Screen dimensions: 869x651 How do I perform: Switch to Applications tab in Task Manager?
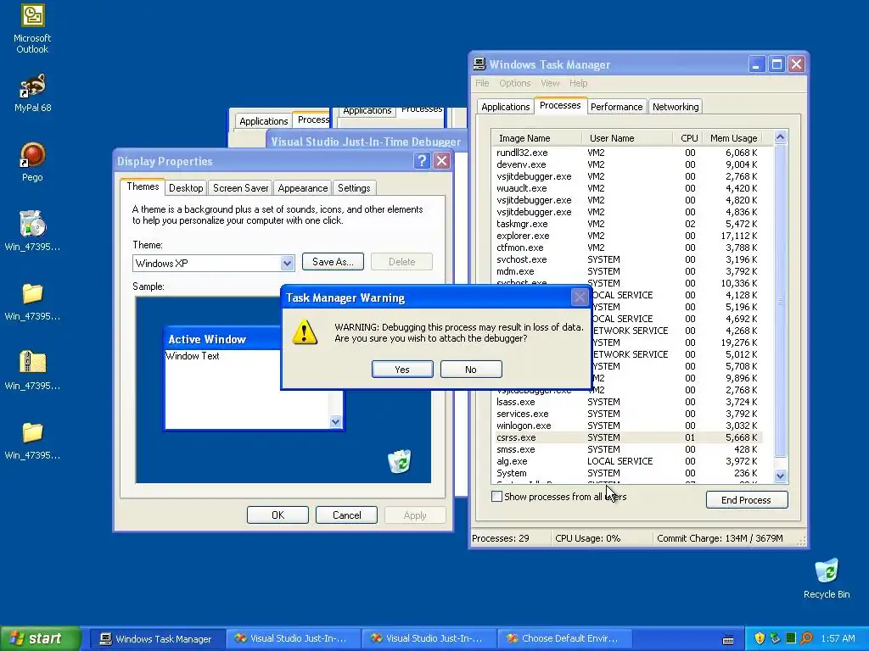pos(506,107)
